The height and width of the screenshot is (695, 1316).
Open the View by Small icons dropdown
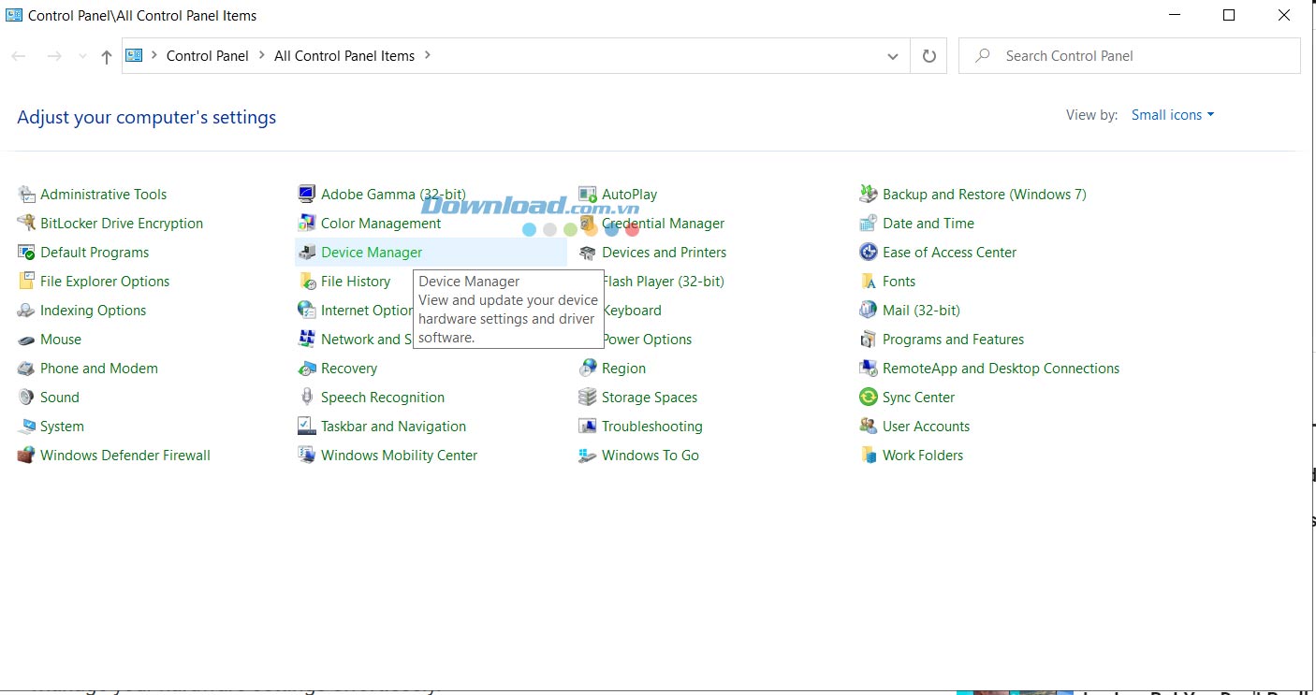tap(1172, 115)
